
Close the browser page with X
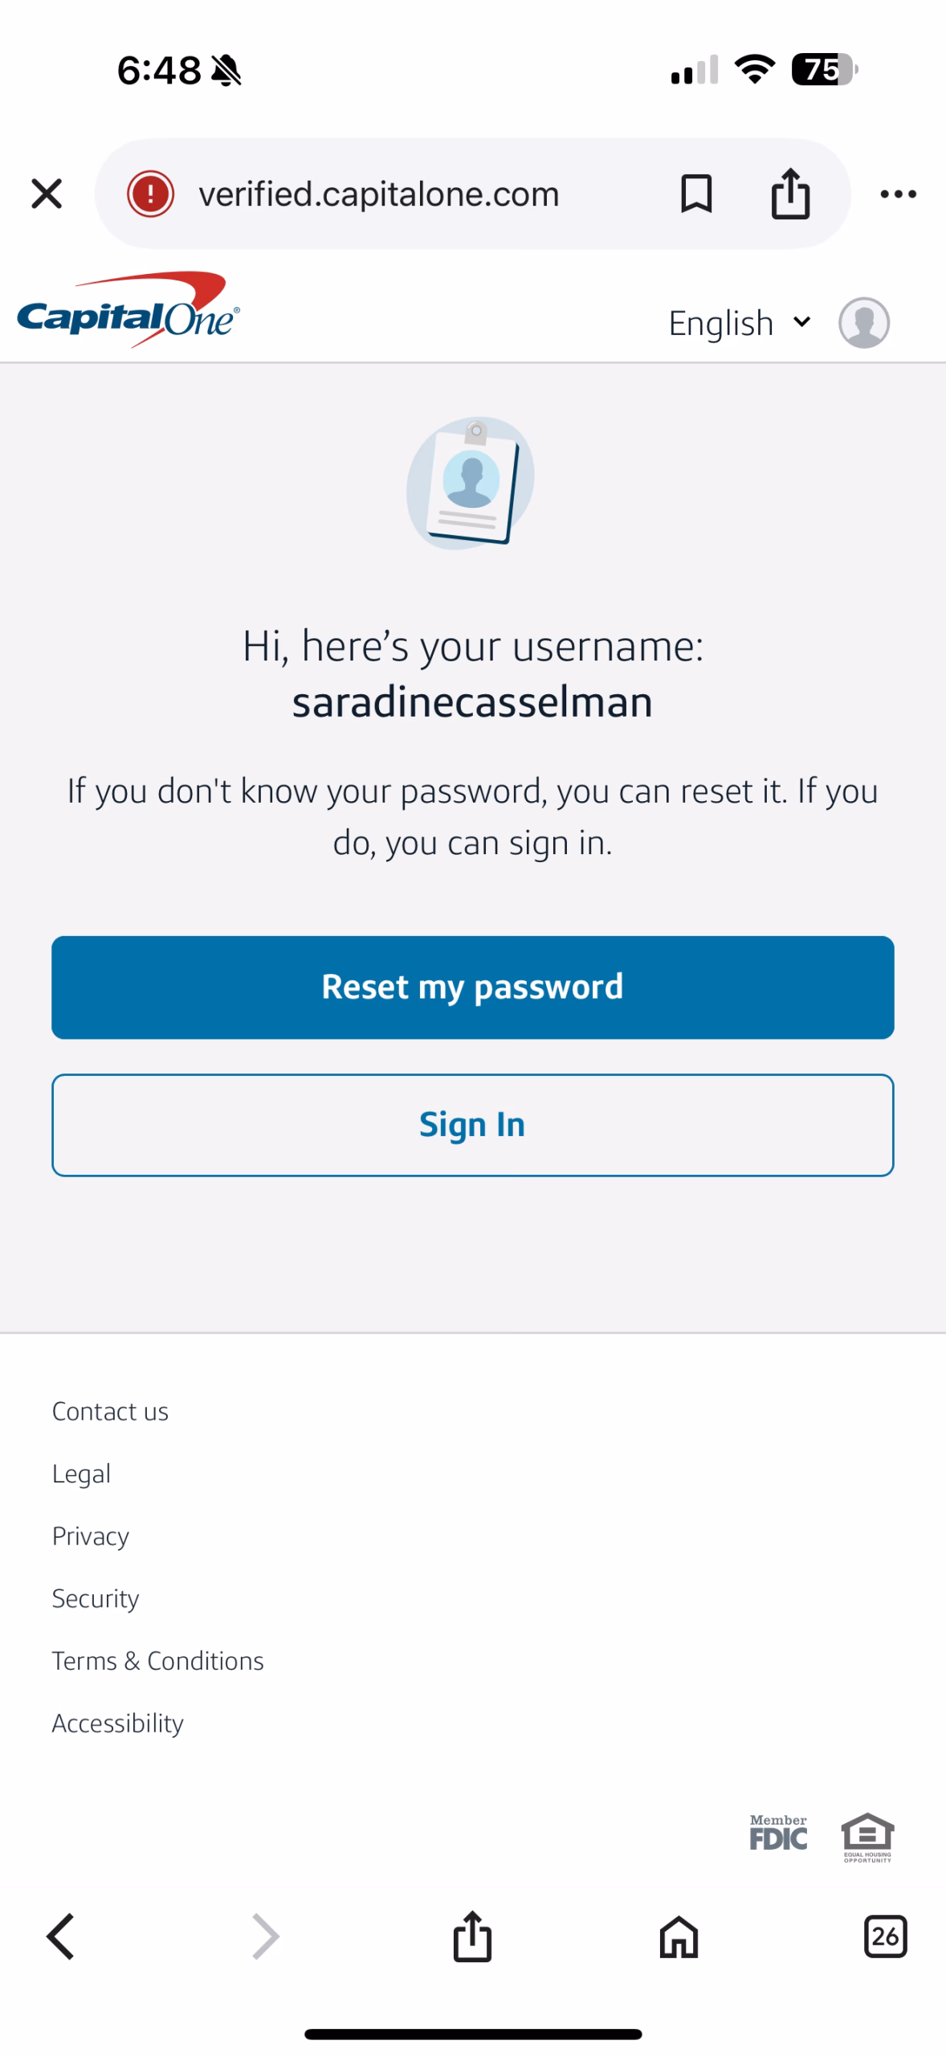[47, 194]
